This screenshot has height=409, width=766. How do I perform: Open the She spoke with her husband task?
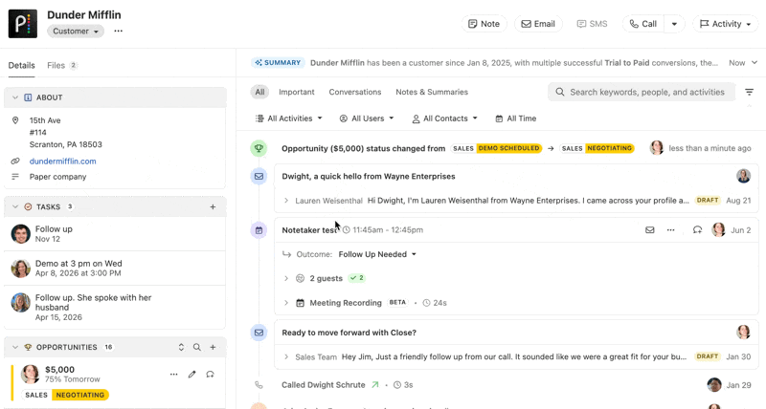click(x=115, y=307)
